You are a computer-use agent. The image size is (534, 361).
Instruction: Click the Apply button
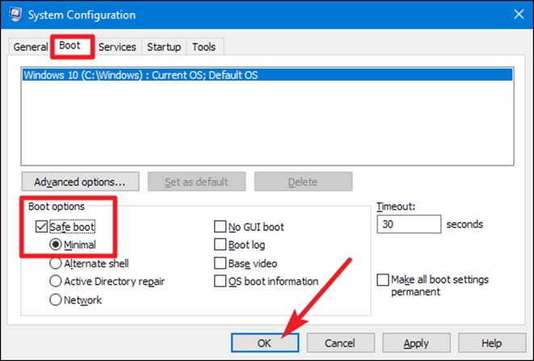416,342
